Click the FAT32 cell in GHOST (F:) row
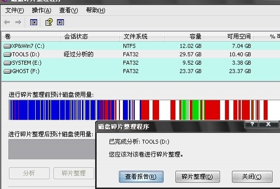 [131, 71]
